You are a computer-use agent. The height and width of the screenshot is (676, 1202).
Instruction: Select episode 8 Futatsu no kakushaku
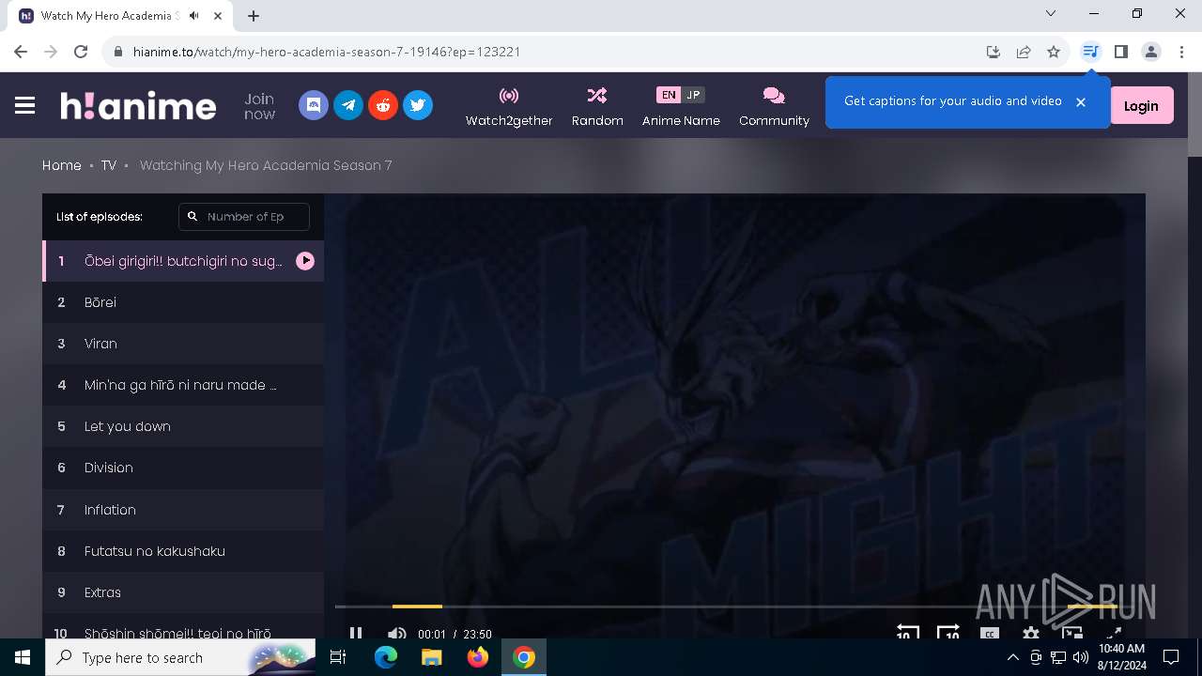[183, 551]
